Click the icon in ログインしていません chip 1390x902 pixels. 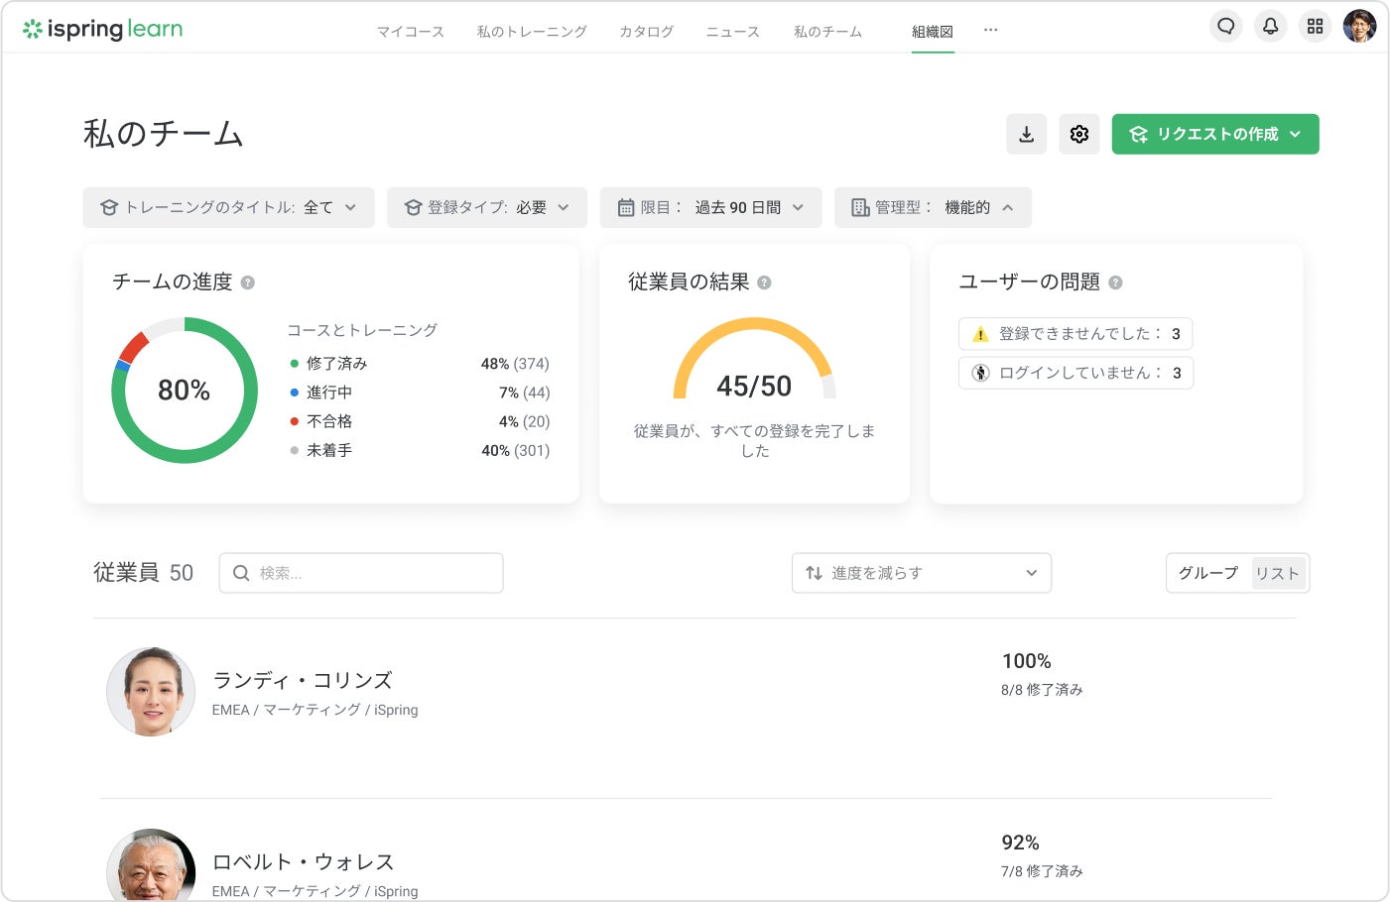point(980,373)
